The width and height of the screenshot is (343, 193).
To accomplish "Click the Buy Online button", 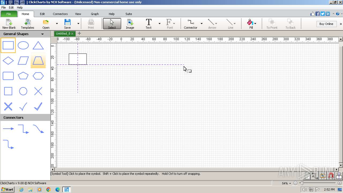I will [x=326, y=24].
